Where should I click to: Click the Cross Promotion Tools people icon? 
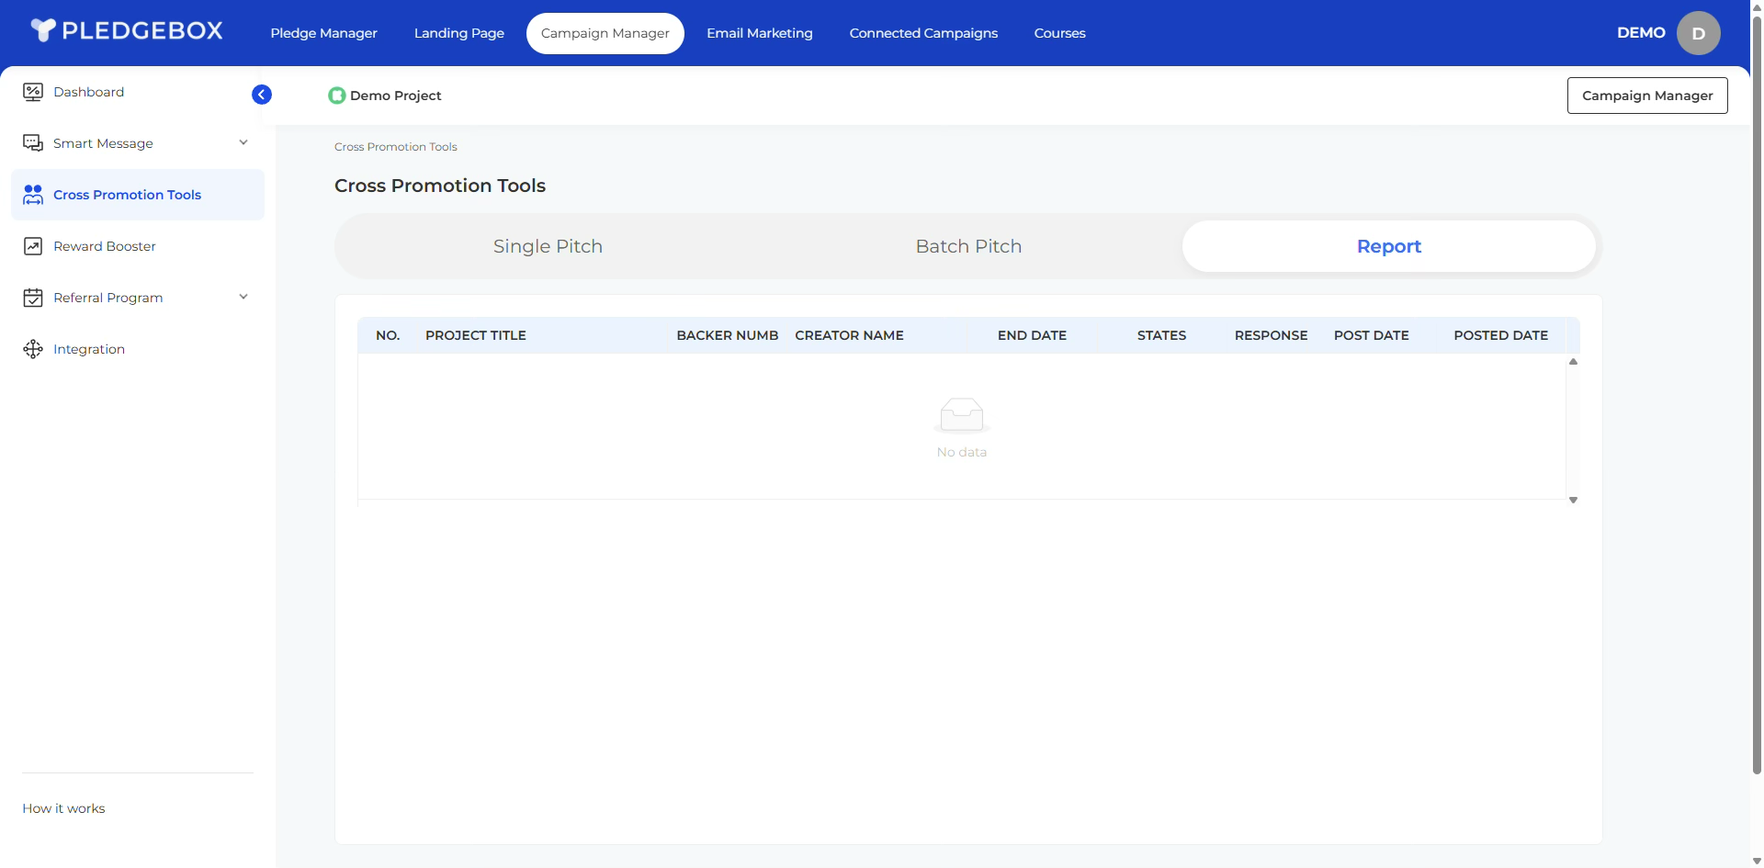click(33, 195)
